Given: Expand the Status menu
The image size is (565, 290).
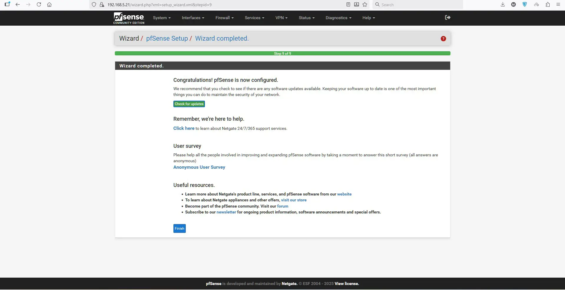Looking at the screenshot, I should click(306, 18).
